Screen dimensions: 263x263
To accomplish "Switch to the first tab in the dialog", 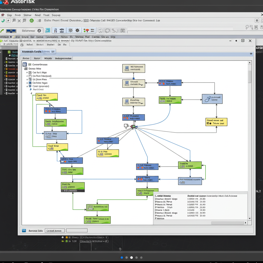I will click(x=26, y=58).
